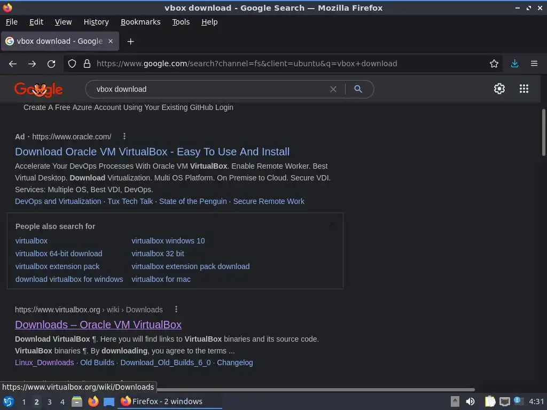
Task: Open the Edit menu
Action: click(x=36, y=22)
